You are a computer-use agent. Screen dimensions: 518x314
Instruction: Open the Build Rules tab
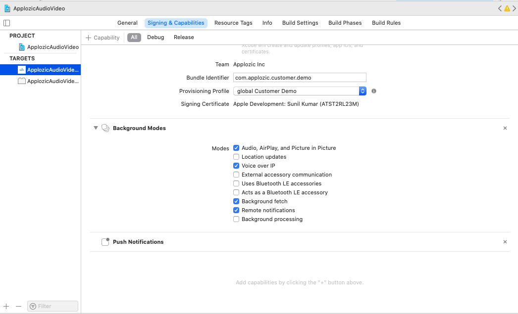tap(386, 23)
